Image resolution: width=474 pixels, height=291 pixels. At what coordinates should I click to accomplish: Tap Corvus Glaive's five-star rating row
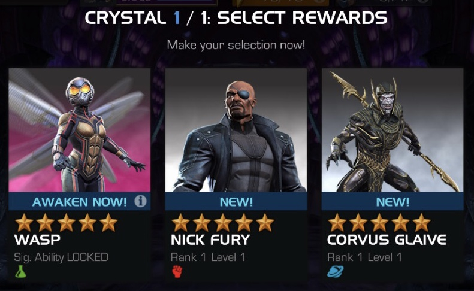click(x=379, y=223)
